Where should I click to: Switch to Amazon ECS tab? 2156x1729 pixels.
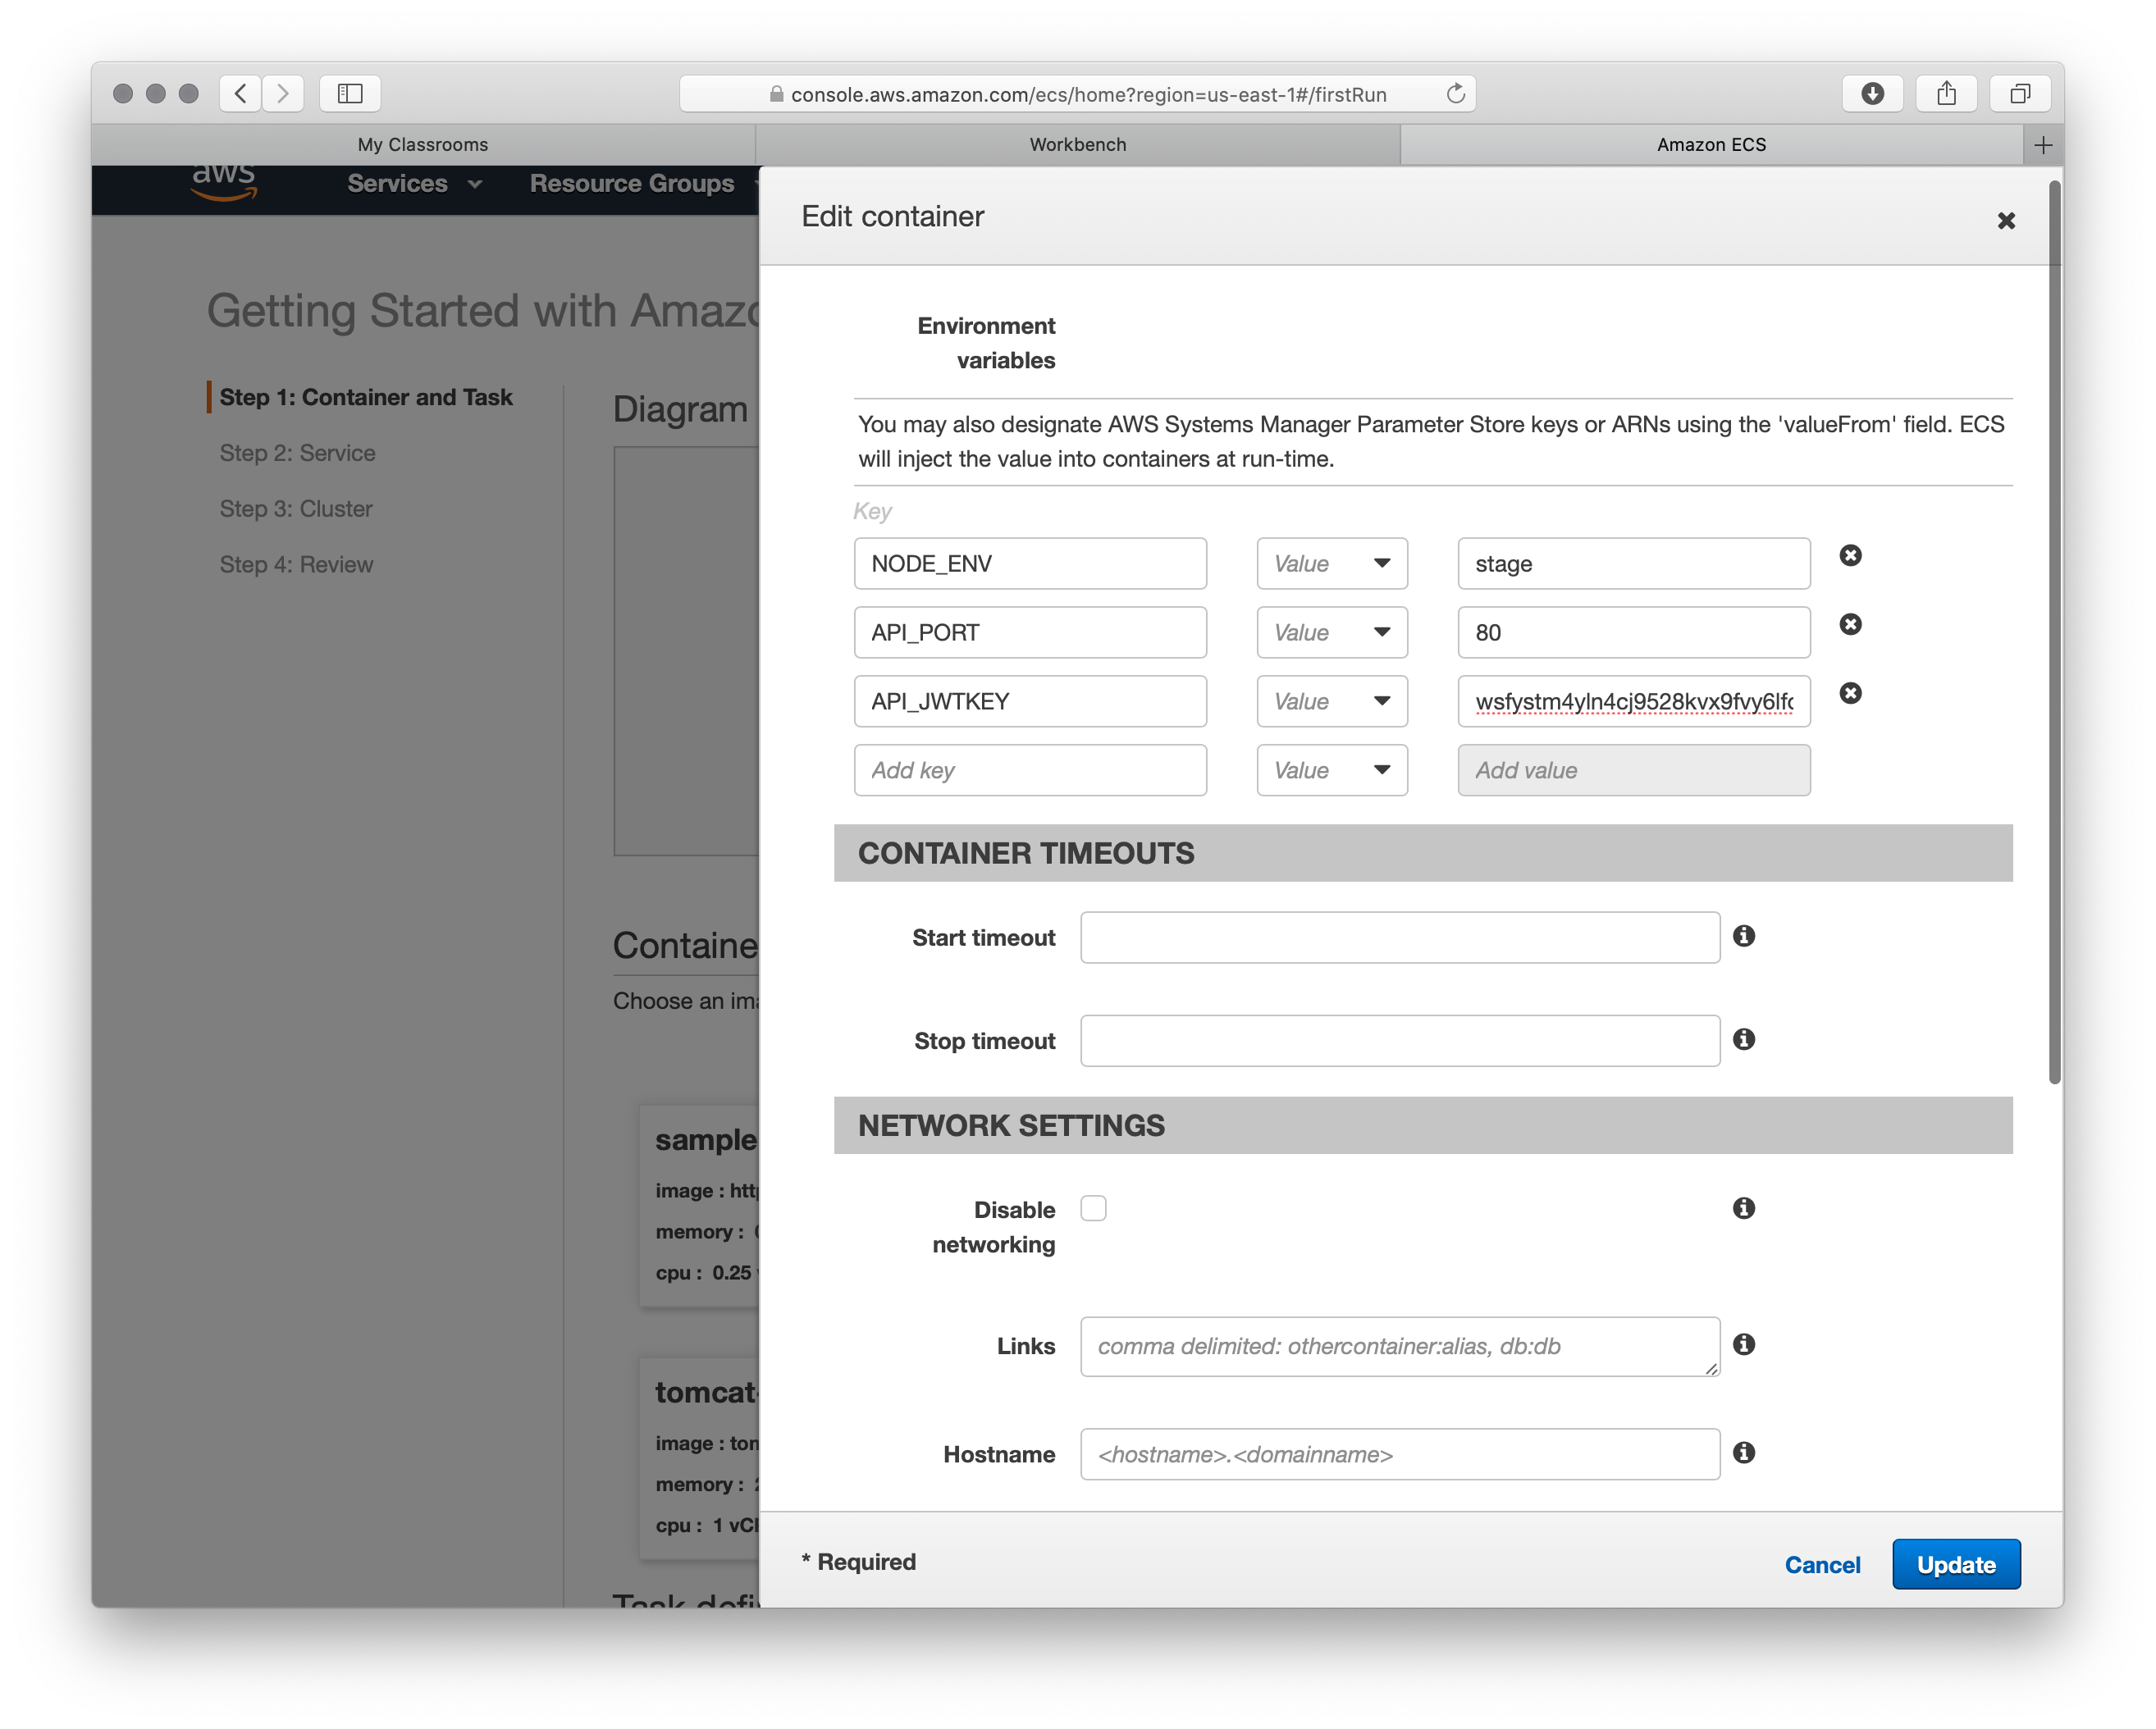click(x=1711, y=145)
